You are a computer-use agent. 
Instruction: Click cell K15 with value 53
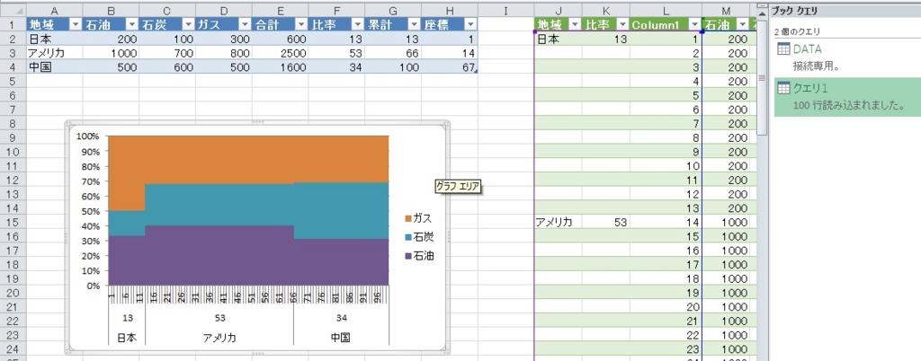point(606,222)
